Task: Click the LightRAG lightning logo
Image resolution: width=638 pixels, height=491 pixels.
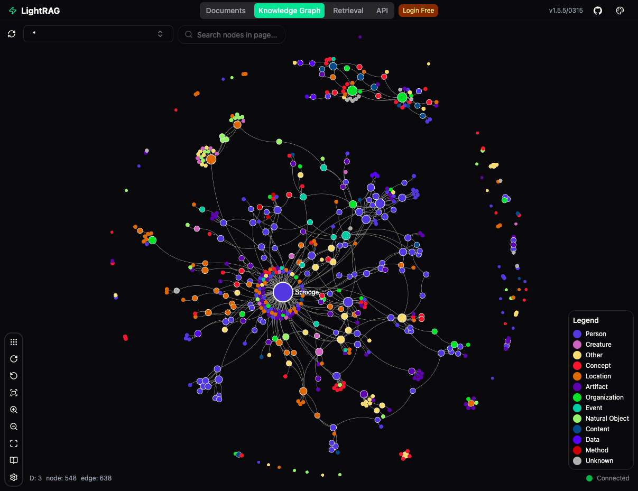Action: pos(13,11)
